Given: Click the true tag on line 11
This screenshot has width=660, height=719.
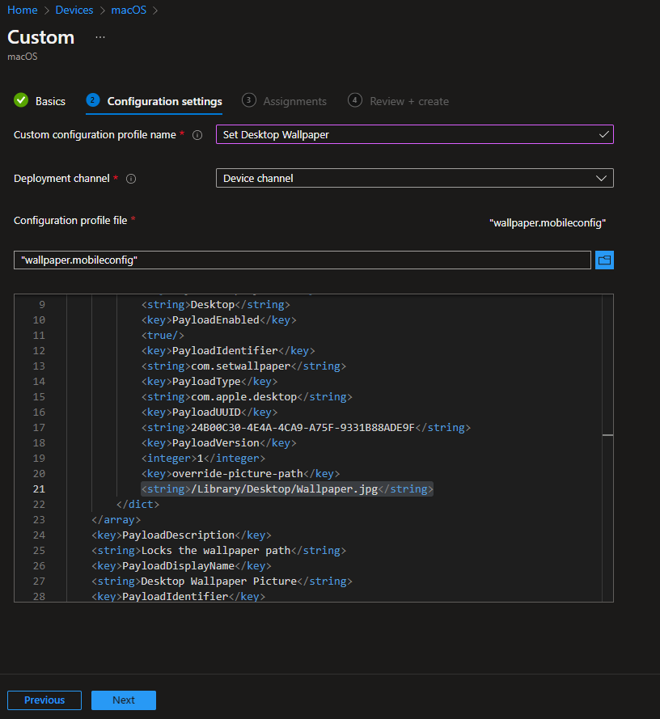Looking at the screenshot, I should point(163,335).
